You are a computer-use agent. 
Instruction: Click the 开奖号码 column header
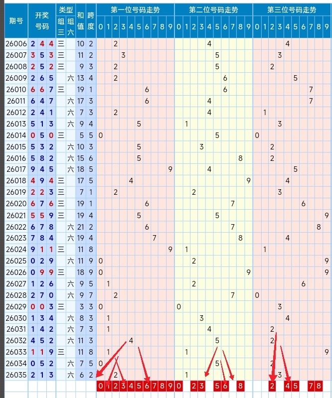click(x=42, y=21)
